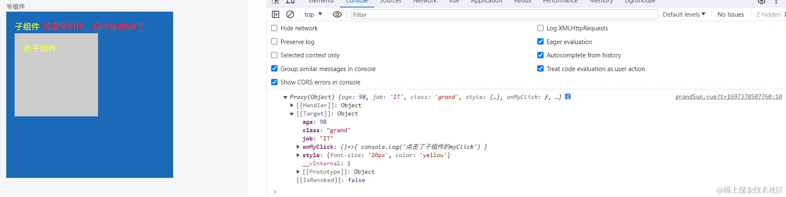
Task: Click the red text 我是爷组件，我今年都98了
Action: click(x=93, y=27)
